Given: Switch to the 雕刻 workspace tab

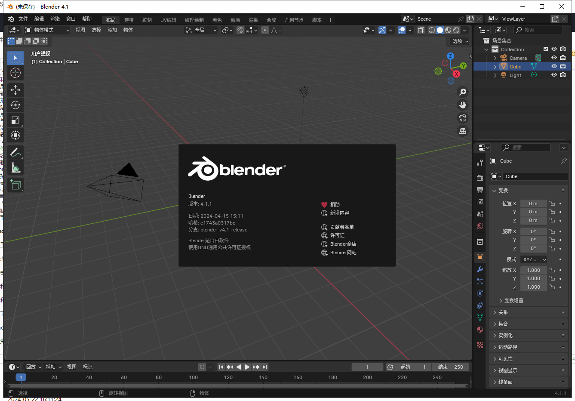Looking at the screenshot, I should (x=147, y=19).
